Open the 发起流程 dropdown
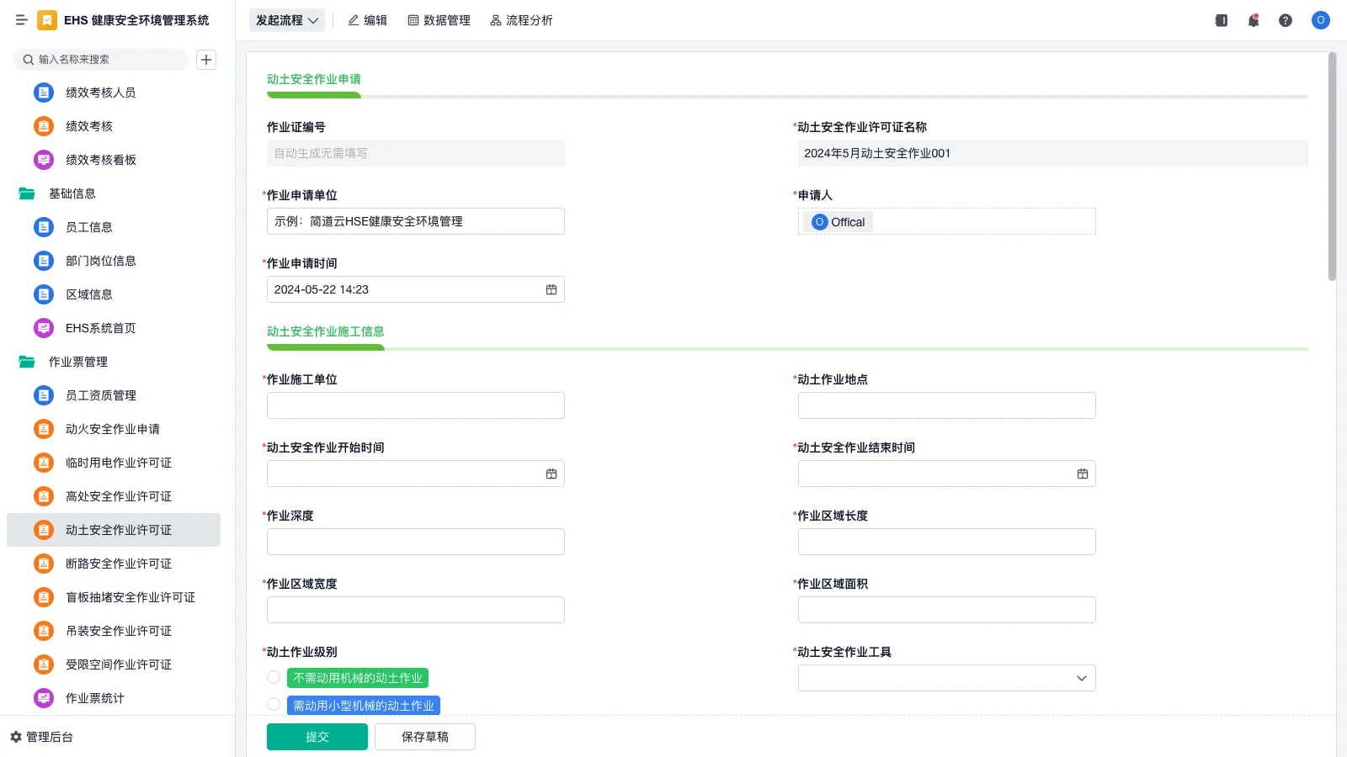This screenshot has height=757, width=1347. coord(287,20)
